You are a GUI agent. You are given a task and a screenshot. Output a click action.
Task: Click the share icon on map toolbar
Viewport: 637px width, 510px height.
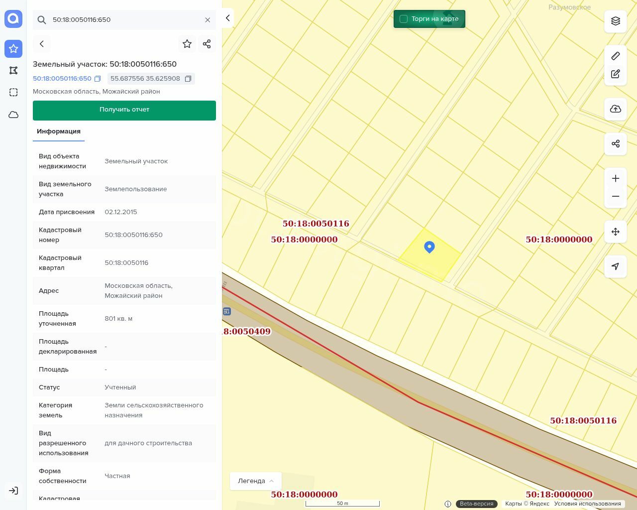pyautogui.click(x=616, y=144)
